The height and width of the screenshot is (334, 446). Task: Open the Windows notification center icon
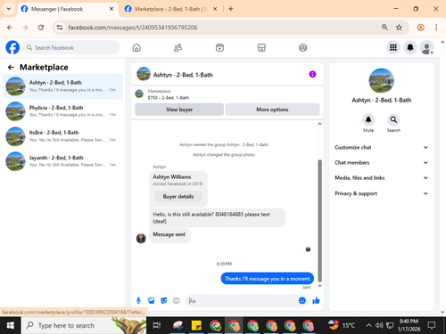click(432, 325)
